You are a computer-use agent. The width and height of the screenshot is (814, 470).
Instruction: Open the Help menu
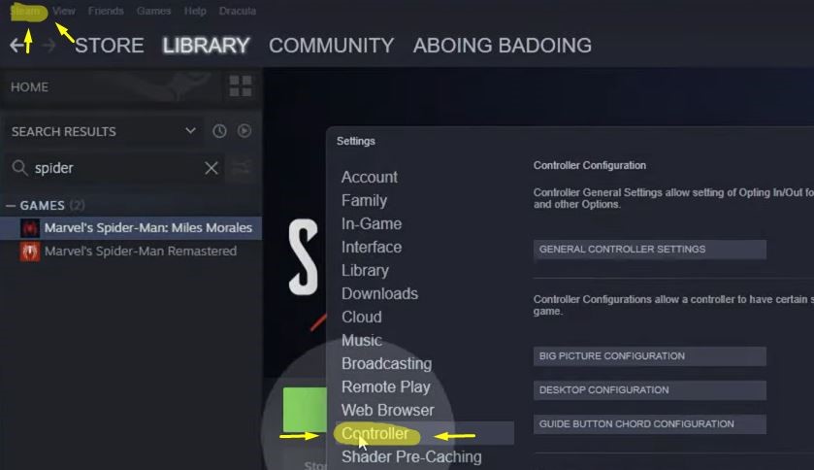click(x=195, y=11)
